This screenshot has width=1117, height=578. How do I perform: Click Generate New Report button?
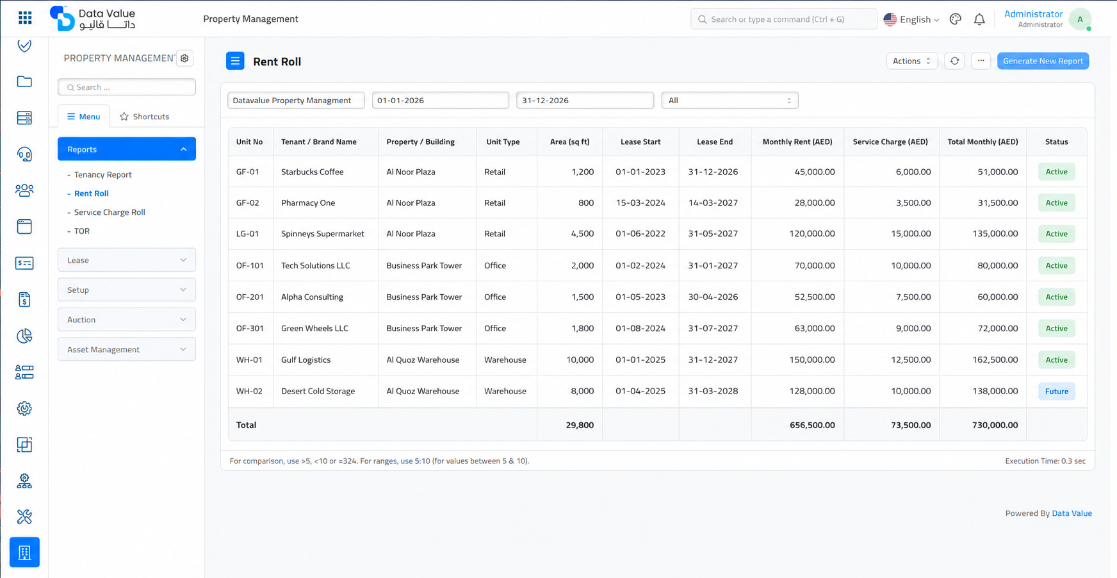[1043, 61]
